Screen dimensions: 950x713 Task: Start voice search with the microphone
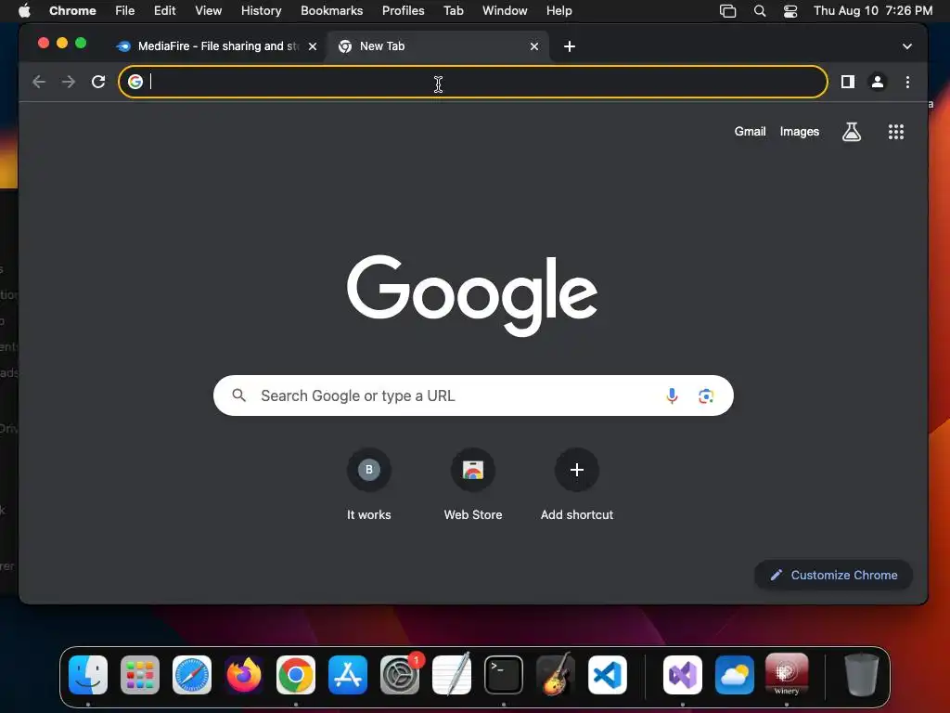point(672,395)
